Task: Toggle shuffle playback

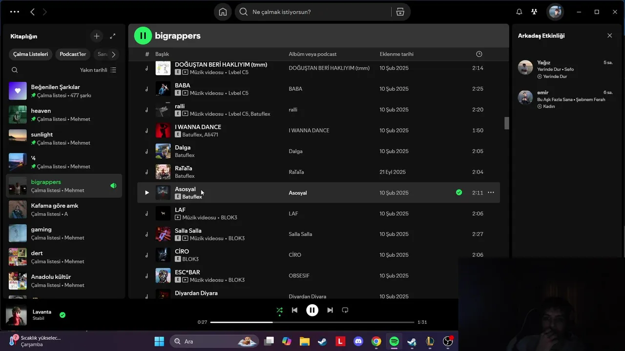Action: point(279,310)
